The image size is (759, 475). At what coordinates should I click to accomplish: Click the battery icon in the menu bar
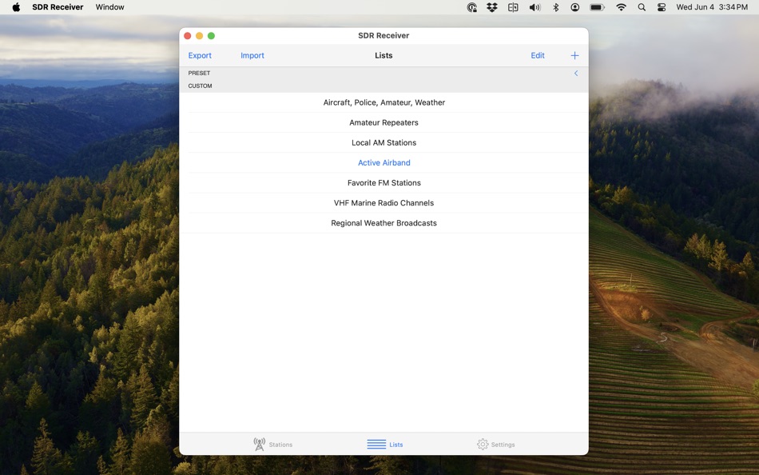(597, 7)
